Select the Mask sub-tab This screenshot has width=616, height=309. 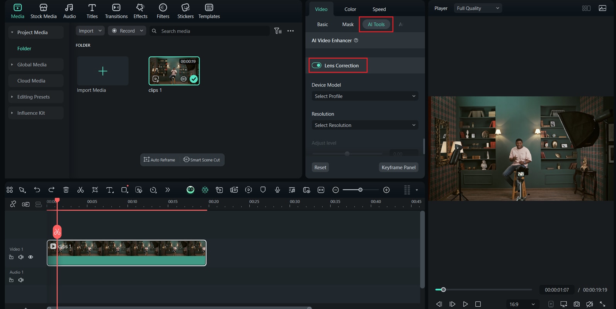click(348, 24)
